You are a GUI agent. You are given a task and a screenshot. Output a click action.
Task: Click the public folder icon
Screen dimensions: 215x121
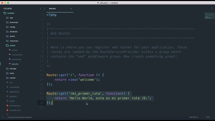point(7,36)
